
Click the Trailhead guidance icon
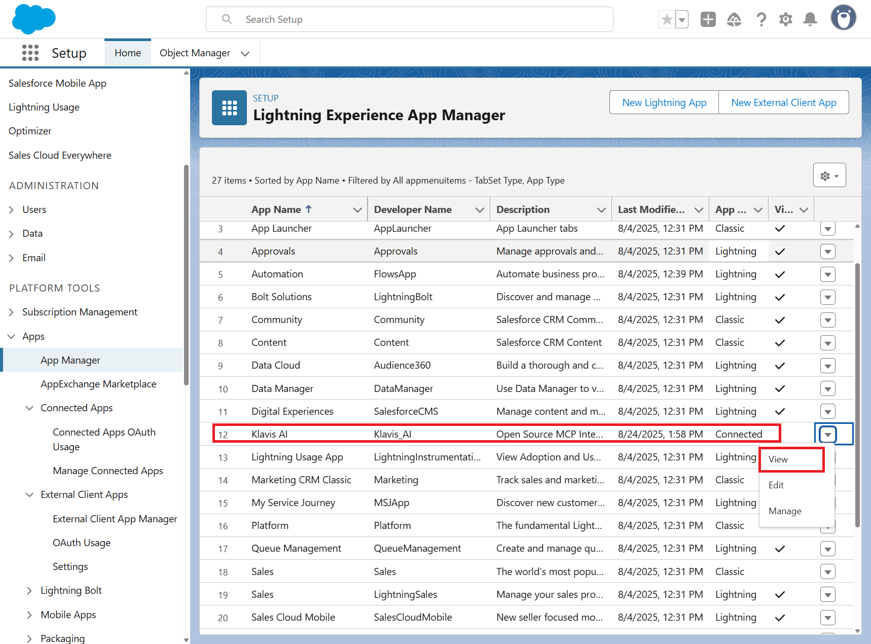(x=734, y=19)
